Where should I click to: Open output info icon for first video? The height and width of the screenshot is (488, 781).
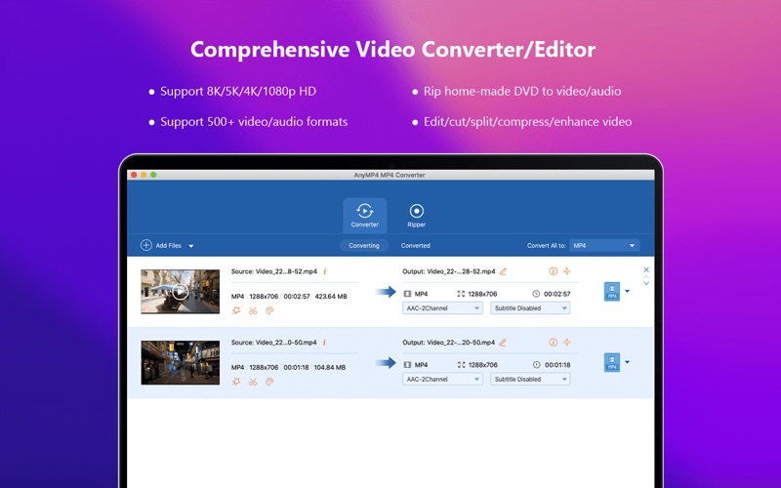click(553, 271)
